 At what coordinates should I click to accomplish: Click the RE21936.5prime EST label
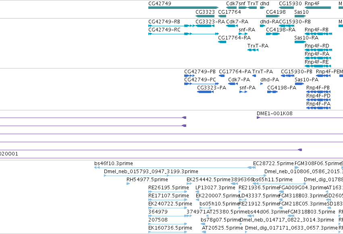[259, 188]
